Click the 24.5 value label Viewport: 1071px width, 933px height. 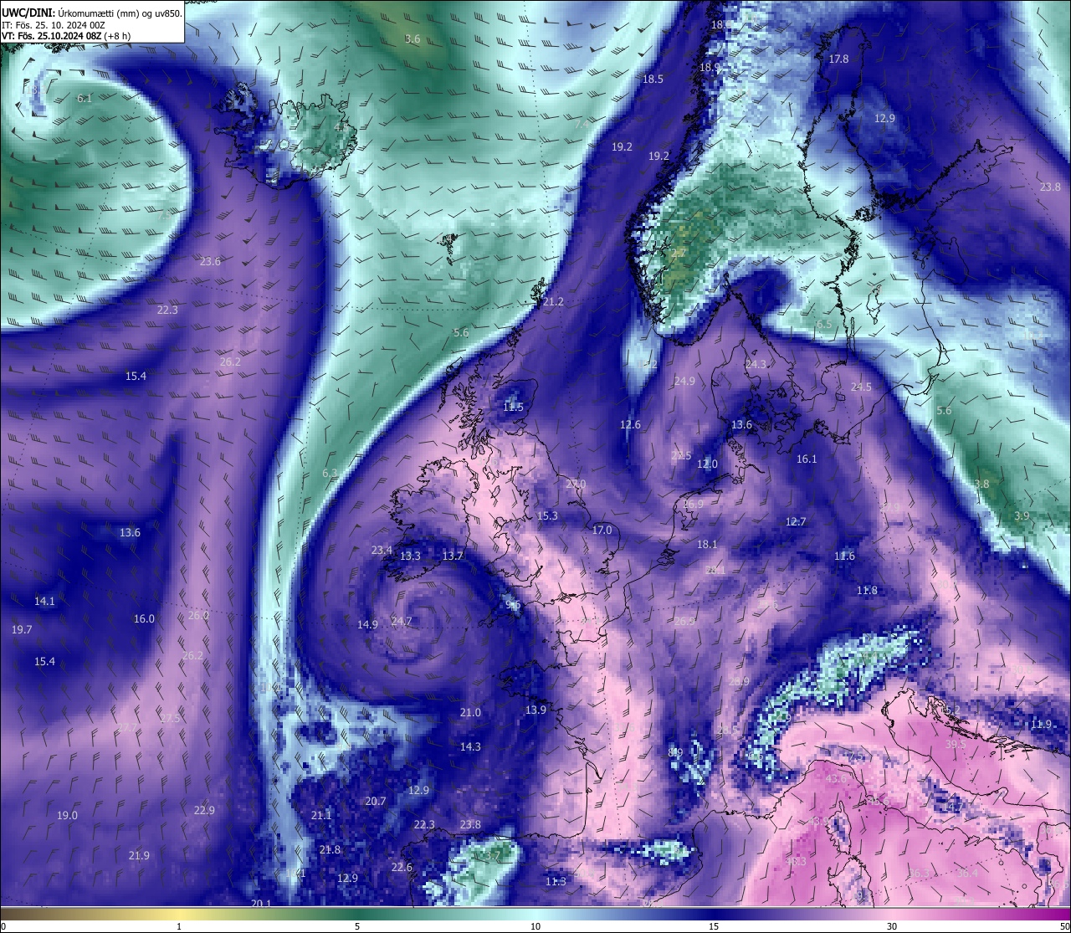click(x=861, y=387)
